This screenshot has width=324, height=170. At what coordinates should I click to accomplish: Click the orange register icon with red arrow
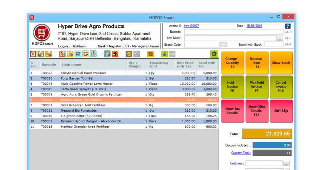point(48,54)
